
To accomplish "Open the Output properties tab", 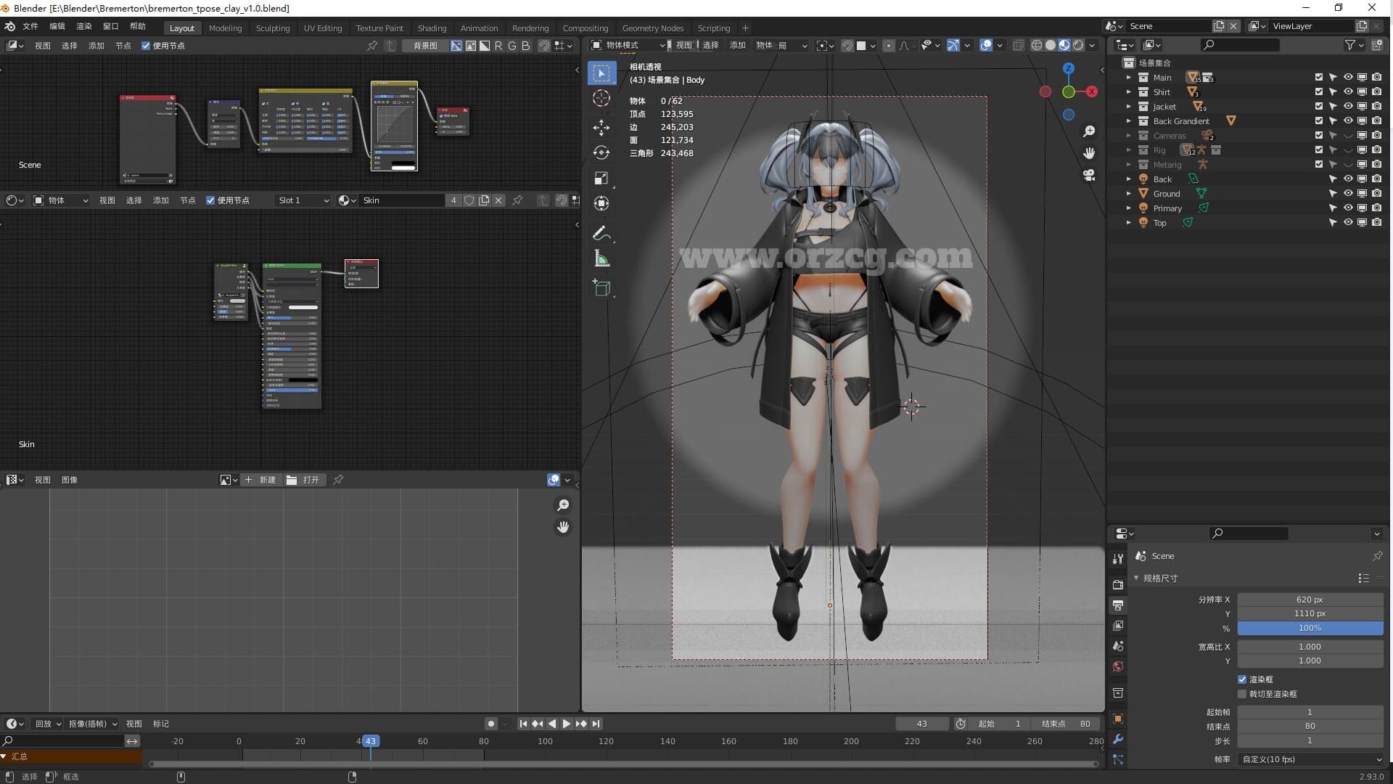I will [1118, 605].
